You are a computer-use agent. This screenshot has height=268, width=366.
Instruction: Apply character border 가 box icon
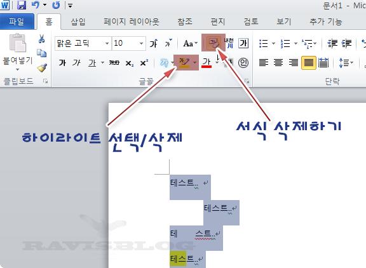tap(243, 43)
